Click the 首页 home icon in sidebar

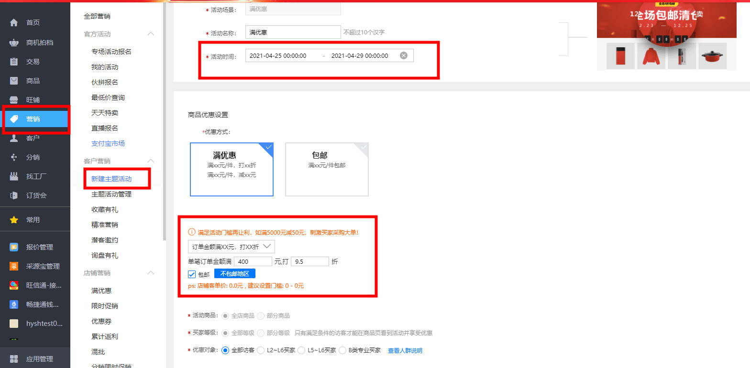pyautogui.click(x=14, y=23)
